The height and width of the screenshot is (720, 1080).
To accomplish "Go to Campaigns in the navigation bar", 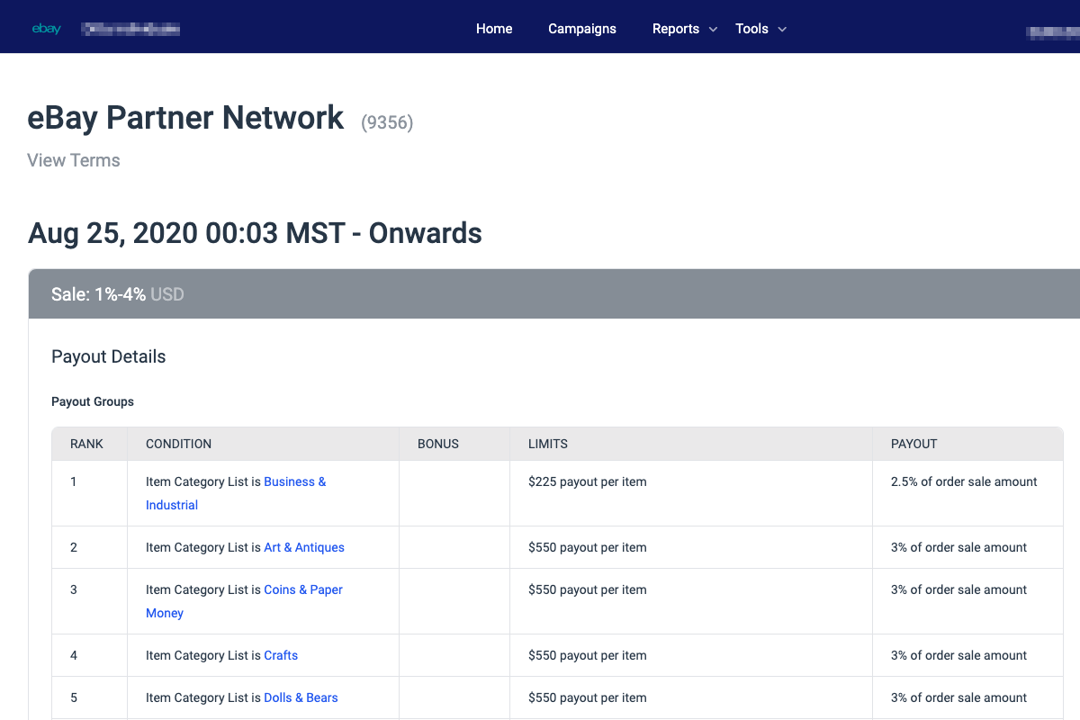I will pyautogui.click(x=582, y=29).
